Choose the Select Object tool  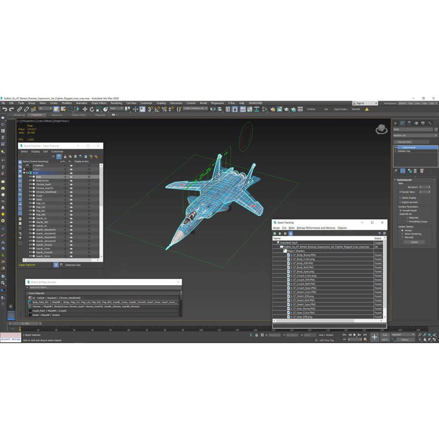[x=56, y=109]
